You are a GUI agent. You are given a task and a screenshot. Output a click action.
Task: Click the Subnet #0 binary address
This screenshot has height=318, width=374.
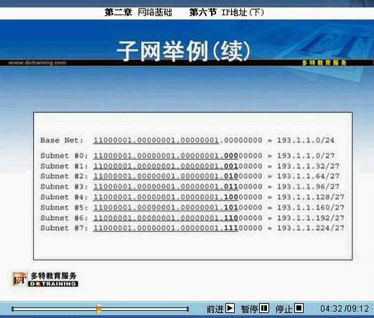(x=178, y=155)
